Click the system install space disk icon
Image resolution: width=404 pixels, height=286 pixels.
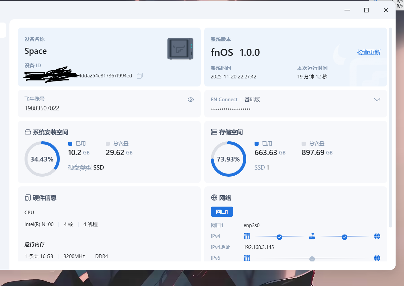coord(28,132)
